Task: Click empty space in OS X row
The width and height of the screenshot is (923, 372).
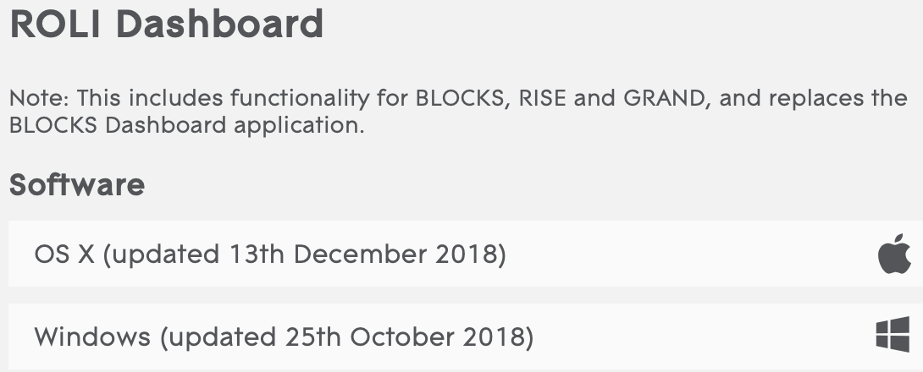Action: [x=677, y=254]
